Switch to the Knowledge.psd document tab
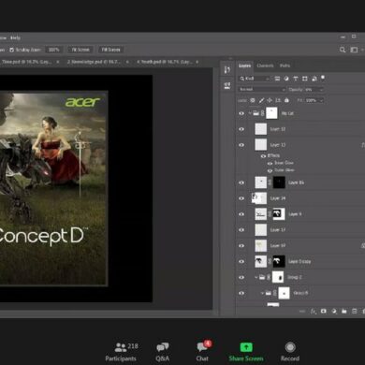 click(94, 62)
